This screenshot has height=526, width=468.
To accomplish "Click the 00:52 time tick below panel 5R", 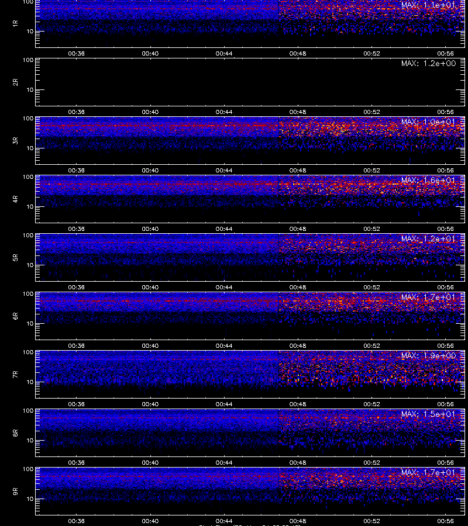I will pos(371,287).
